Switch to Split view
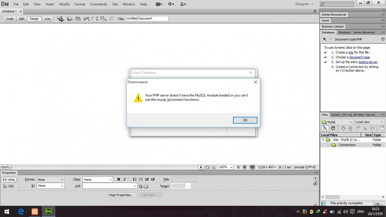 tap(22, 19)
